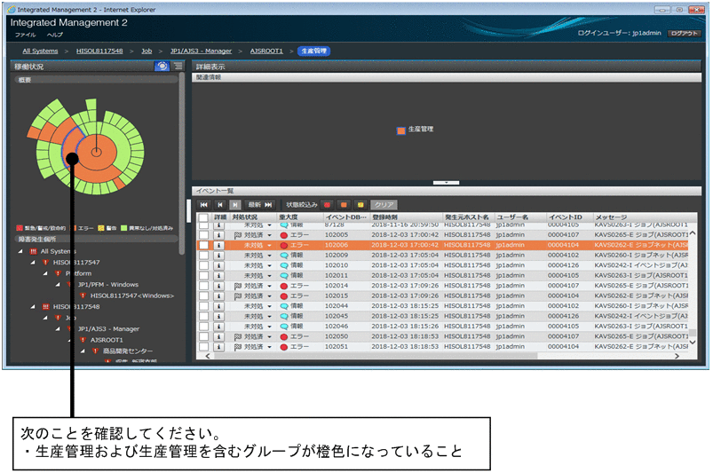
Task: Click the red 緊急/警戒/致命的 legend swatch
Action: [x=20, y=228]
